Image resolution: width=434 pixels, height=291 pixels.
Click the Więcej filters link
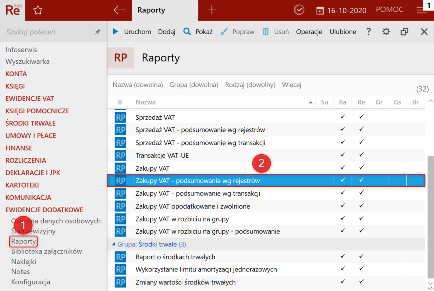291,85
